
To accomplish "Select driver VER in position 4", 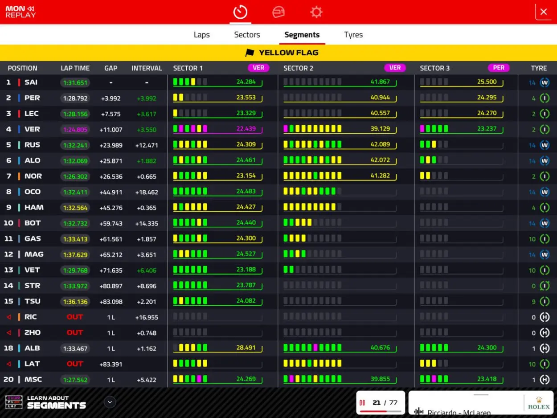I will 32,129.
